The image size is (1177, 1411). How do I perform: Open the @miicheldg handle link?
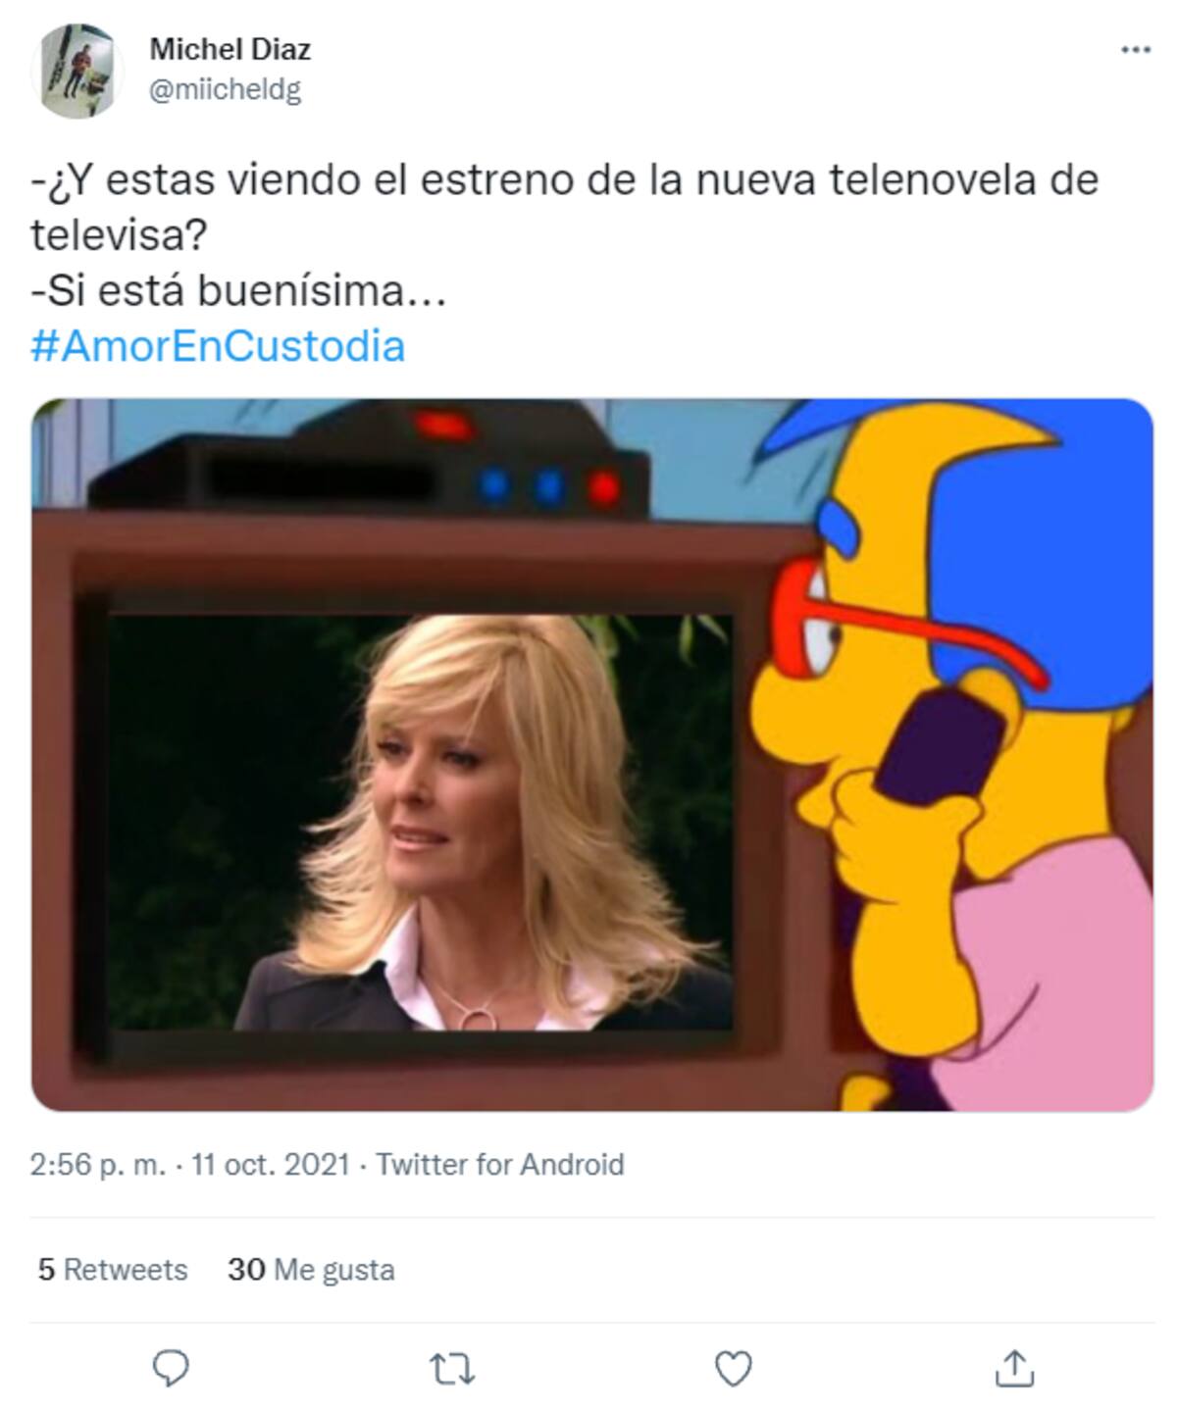coord(226,90)
